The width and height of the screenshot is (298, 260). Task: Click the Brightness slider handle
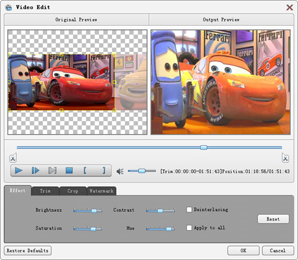(94, 211)
